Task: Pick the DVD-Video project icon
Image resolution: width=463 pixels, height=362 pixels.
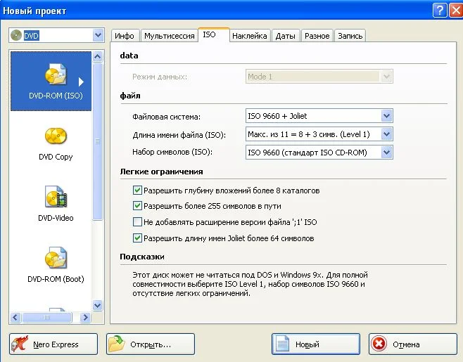Action: (56, 197)
